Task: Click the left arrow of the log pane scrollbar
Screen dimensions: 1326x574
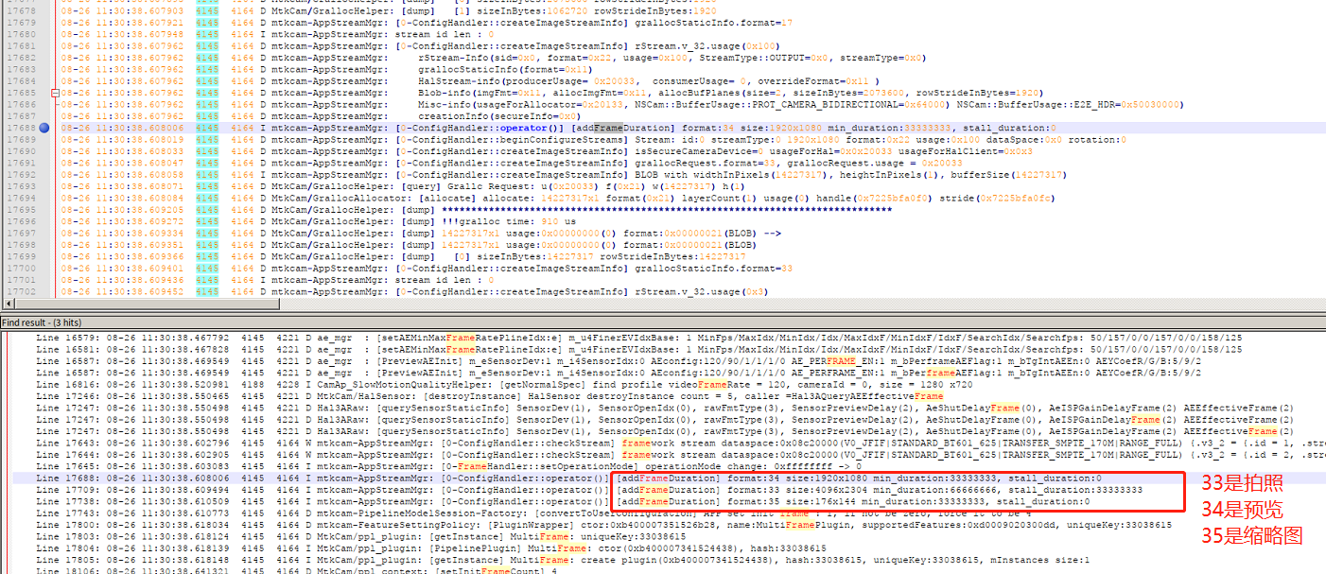Action: tap(8, 303)
